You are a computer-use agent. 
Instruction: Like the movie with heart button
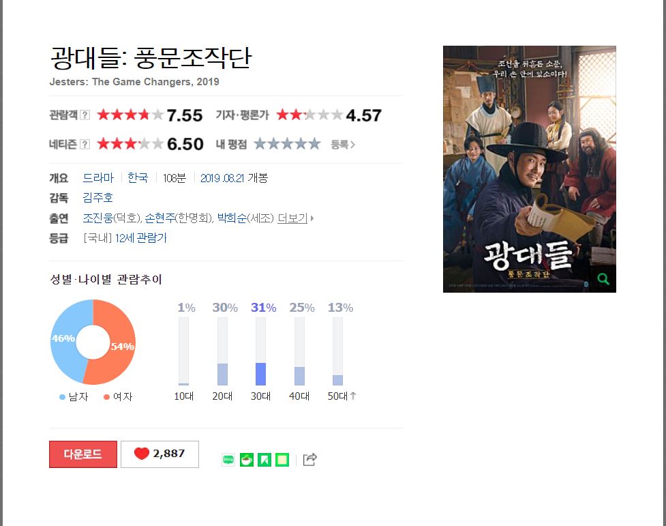pyautogui.click(x=160, y=454)
